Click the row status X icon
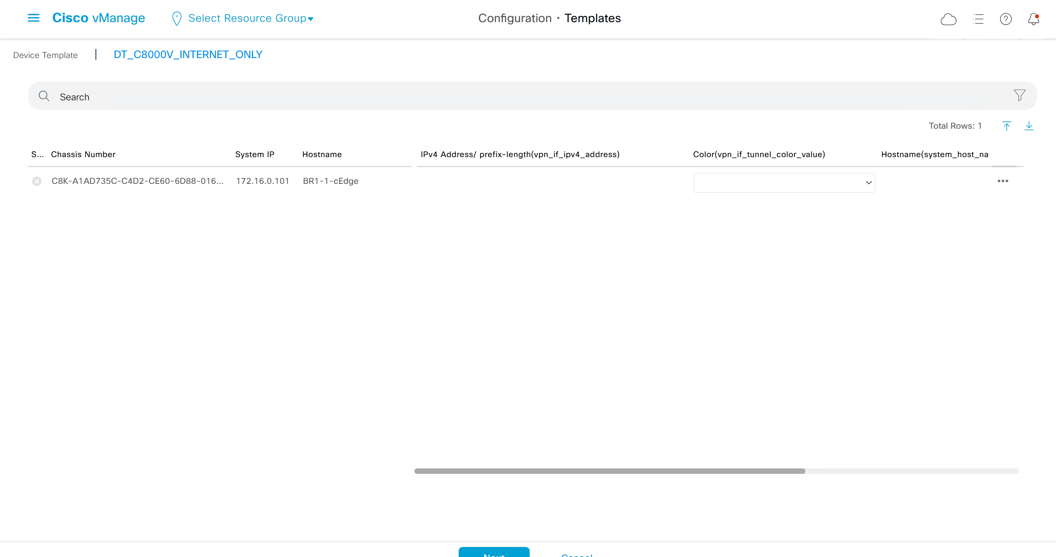 pos(37,181)
